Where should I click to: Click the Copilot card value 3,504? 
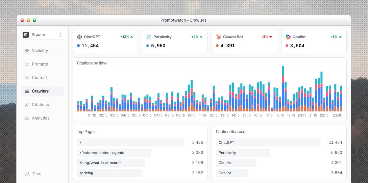[x=297, y=46]
